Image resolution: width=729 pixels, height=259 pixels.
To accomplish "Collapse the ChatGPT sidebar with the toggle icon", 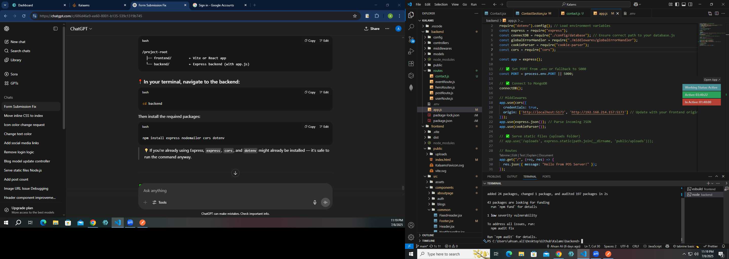I will 55,29.
